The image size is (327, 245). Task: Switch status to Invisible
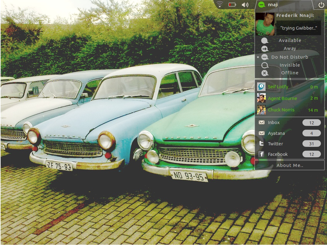[290, 65]
